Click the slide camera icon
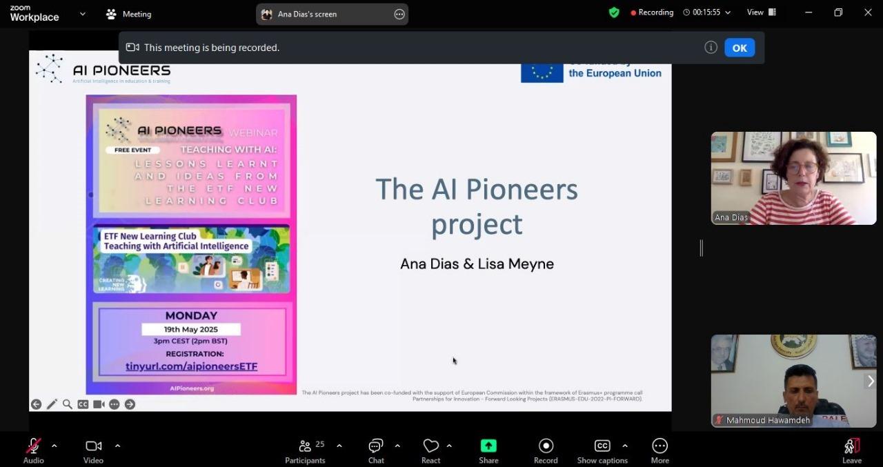 point(99,404)
